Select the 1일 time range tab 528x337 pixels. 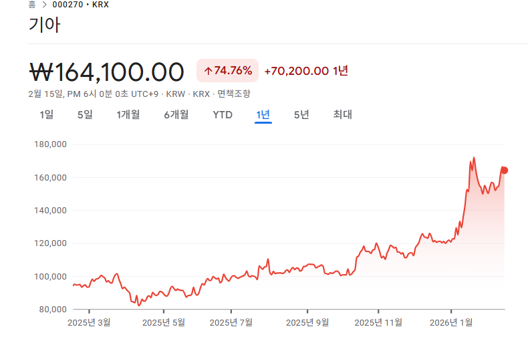point(47,114)
